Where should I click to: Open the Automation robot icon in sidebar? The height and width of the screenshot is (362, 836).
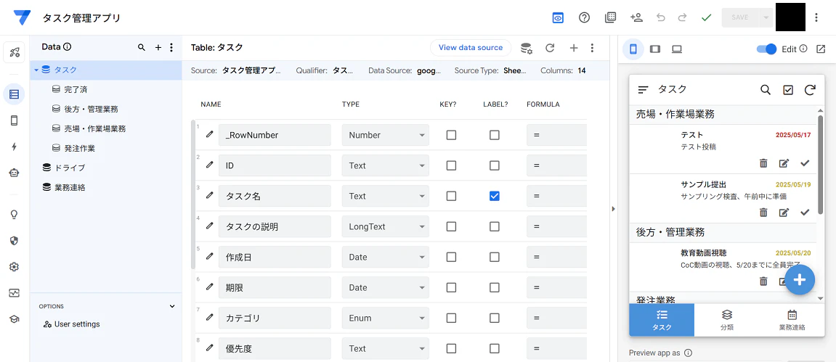(x=15, y=173)
